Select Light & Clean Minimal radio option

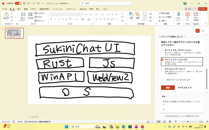coord(162,60)
